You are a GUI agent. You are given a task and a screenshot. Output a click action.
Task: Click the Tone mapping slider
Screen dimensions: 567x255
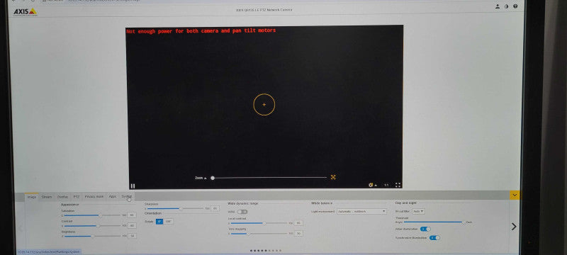[x=259, y=234]
